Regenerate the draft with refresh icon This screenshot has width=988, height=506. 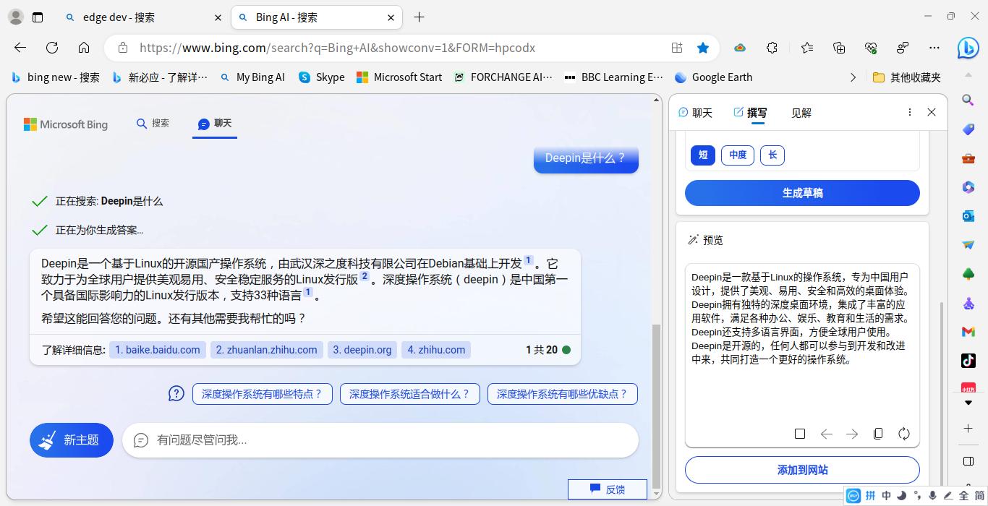tap(904, 434)
